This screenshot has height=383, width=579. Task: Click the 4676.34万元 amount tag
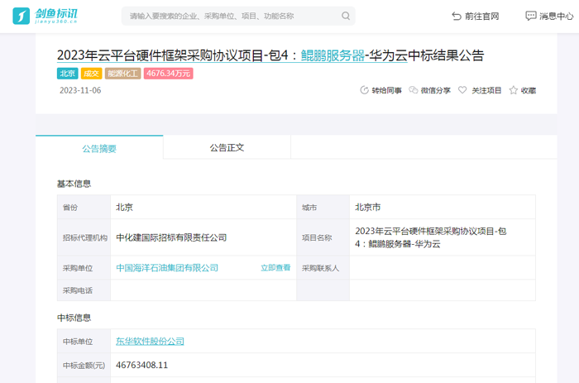pyautogui.click(x=169, y=74)
